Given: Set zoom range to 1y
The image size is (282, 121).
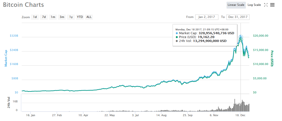Looking at the screenshot, I should (x=71, y=17).
